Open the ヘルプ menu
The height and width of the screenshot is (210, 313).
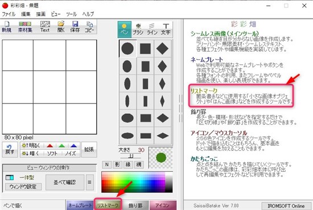click(88, 14)
